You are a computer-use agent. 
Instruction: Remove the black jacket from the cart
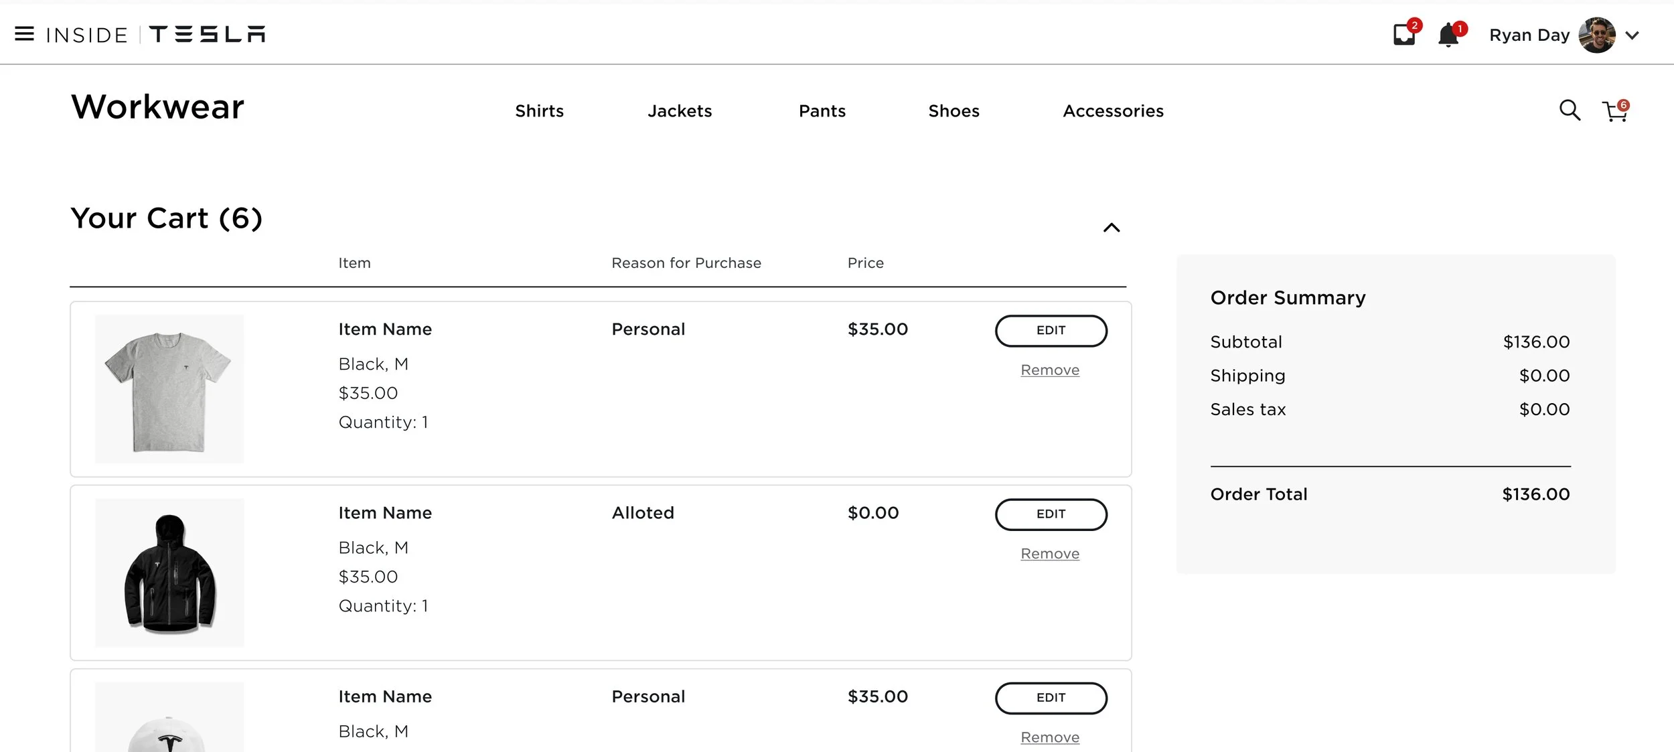pos(1050,554)
